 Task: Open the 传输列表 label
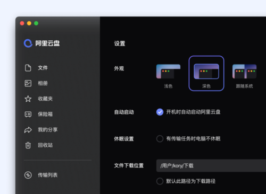[x=48, y=175]
